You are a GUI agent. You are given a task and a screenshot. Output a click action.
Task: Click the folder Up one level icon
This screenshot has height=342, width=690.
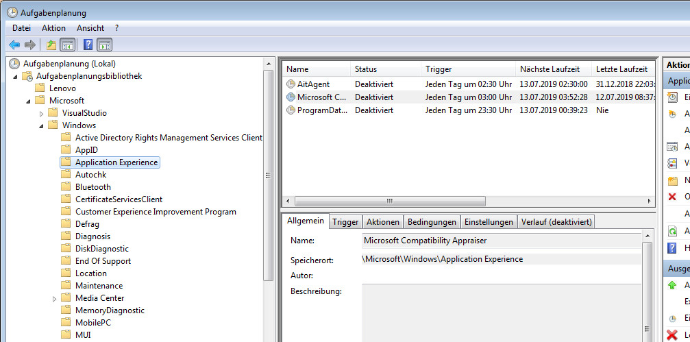[x=51, y=45]
